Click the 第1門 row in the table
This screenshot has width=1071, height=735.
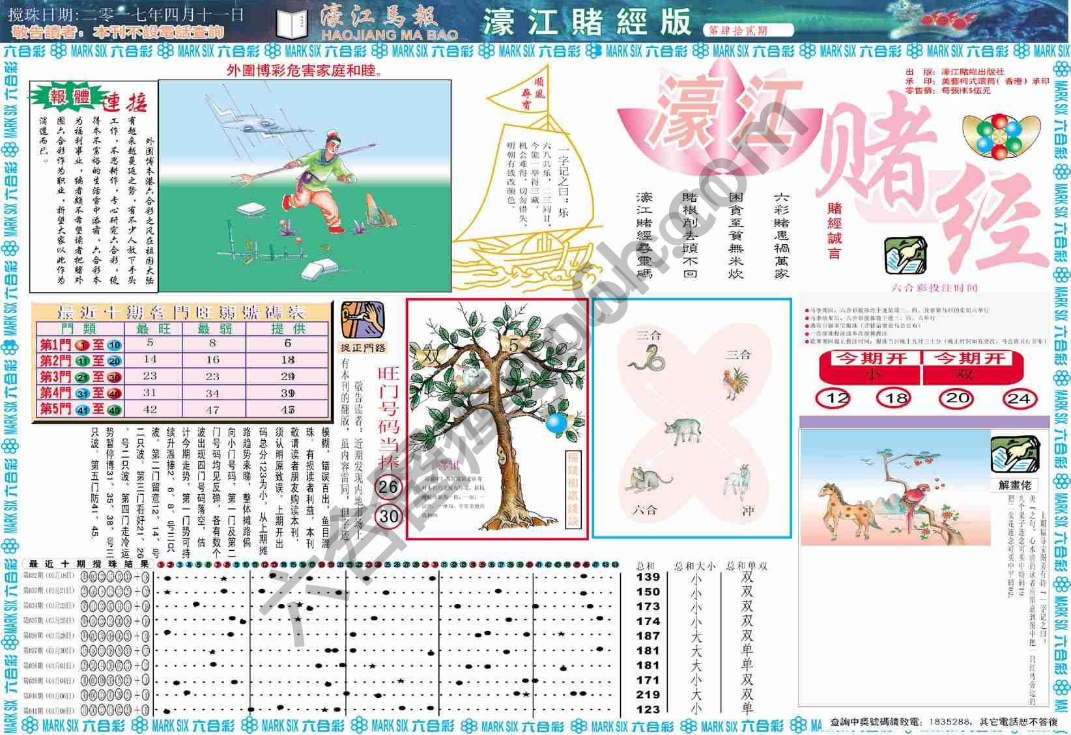181,344
